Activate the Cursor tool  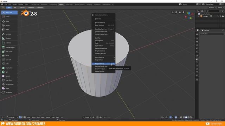pyautogui.click(x=9, y=17)
